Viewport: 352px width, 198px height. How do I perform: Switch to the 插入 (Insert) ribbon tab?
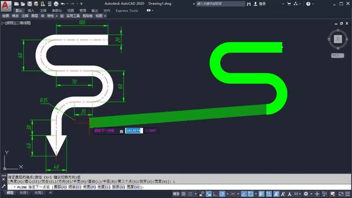[x=31, y=10]
